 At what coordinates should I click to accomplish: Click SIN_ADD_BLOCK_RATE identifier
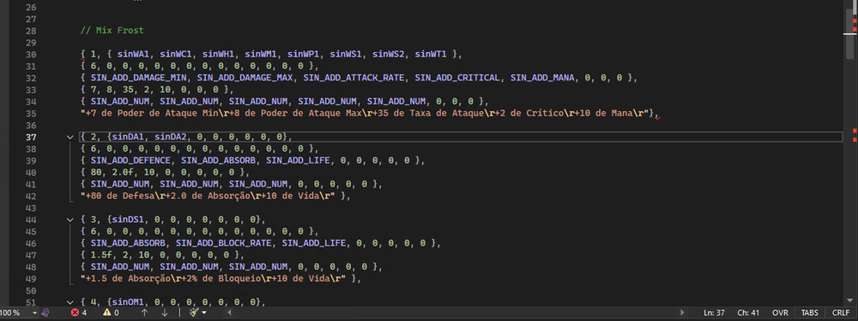point(224,243)
